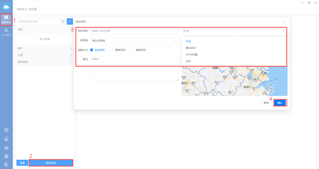The height and width of the screenshot is (169, 319).
Task: Select the 模板项目 radio button
Action: point(133,50)
